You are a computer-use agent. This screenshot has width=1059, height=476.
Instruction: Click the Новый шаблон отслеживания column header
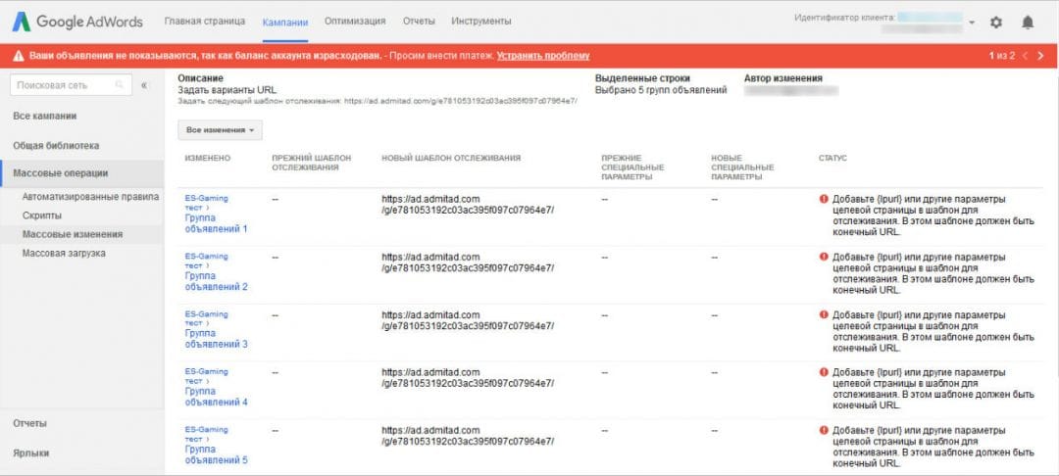[451, 158]
